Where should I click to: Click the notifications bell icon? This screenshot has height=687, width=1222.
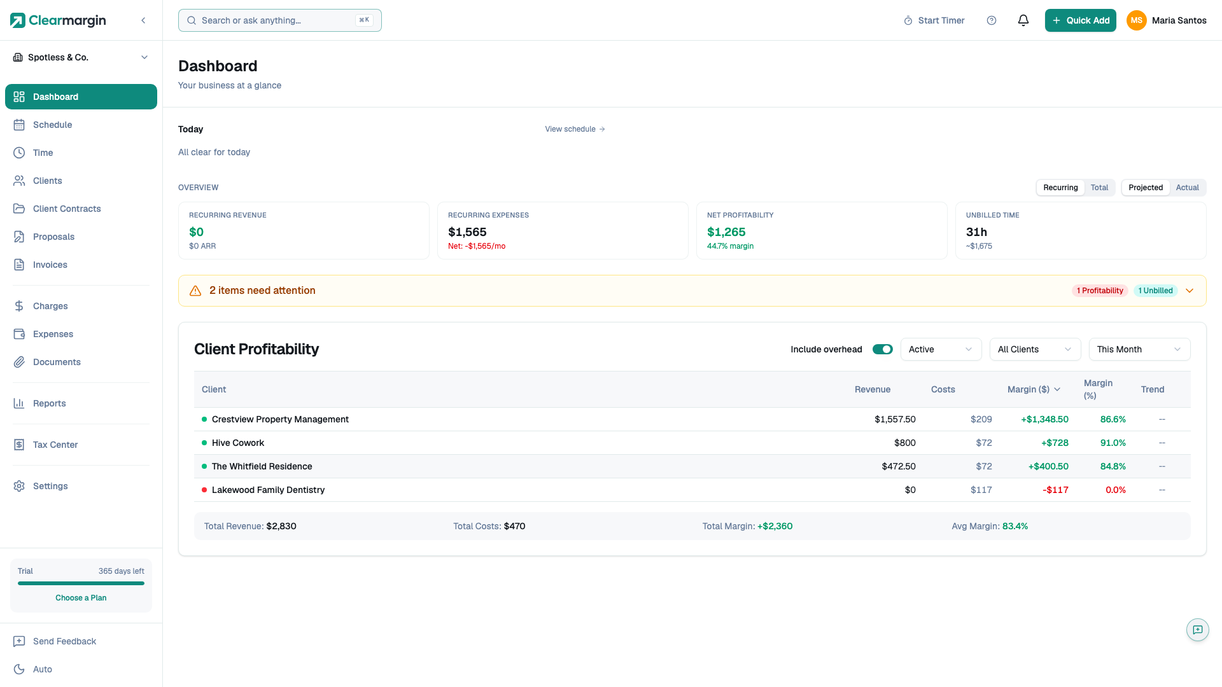point(1023,20)
